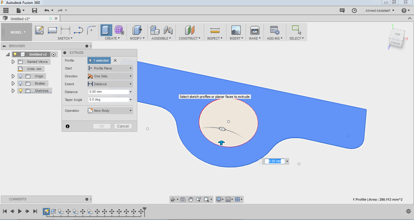Click the timeline end marker

click(145, 212)
